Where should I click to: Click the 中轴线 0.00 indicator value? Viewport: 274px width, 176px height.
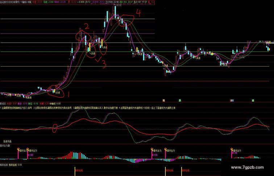(55, 103)
